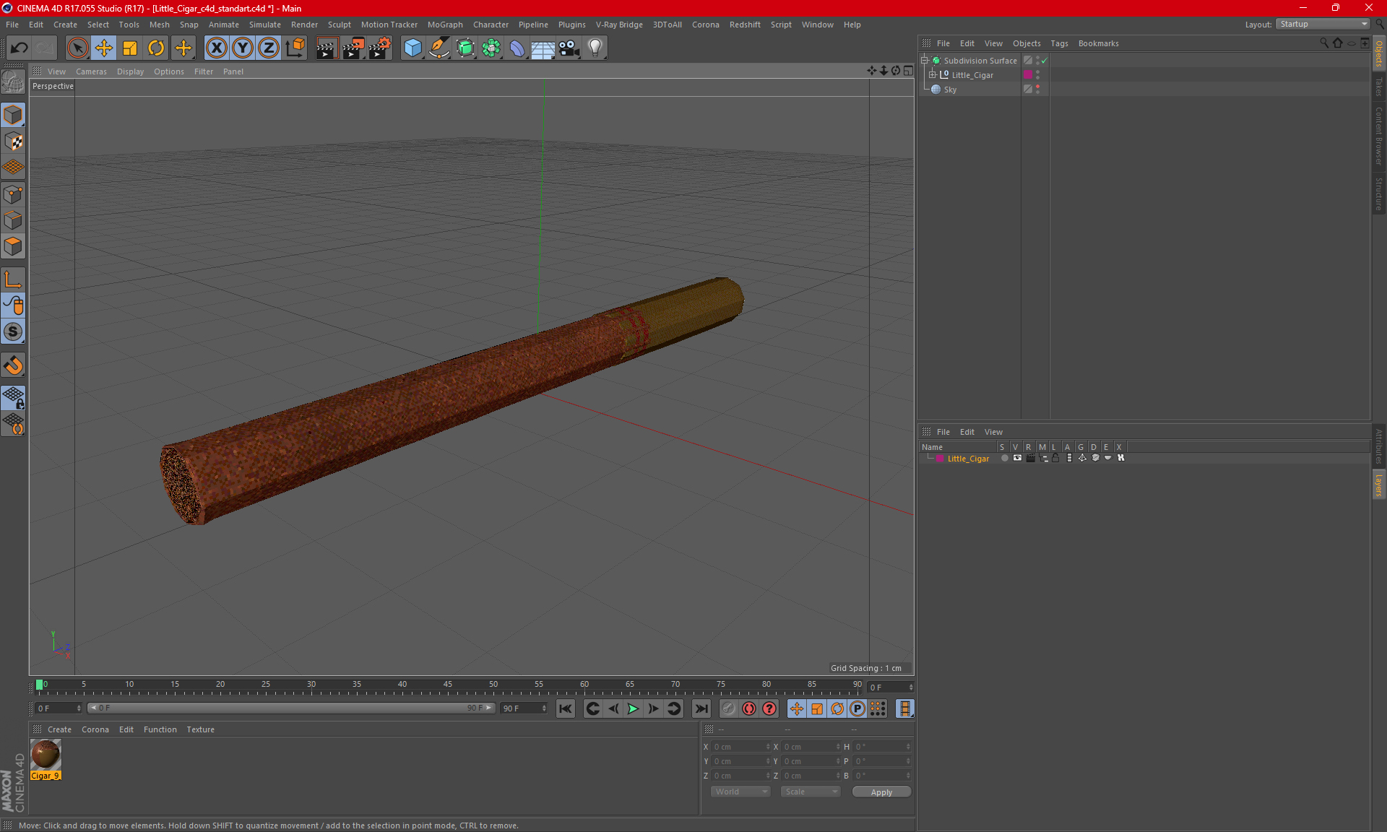Enable Polygons mode
Viewport: 1387px width, 832px height.
click(x=13, y=246)
